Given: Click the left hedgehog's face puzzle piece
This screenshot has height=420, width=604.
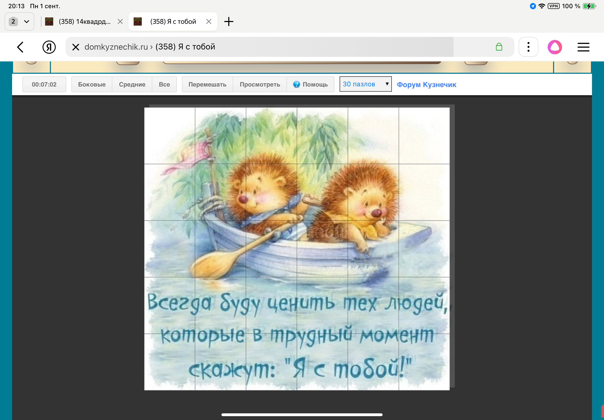Looking at the screenshot, I should pos(271,192).
